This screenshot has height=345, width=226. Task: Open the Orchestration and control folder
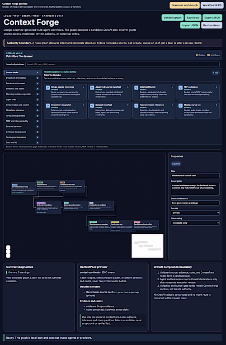coord(22,105)
